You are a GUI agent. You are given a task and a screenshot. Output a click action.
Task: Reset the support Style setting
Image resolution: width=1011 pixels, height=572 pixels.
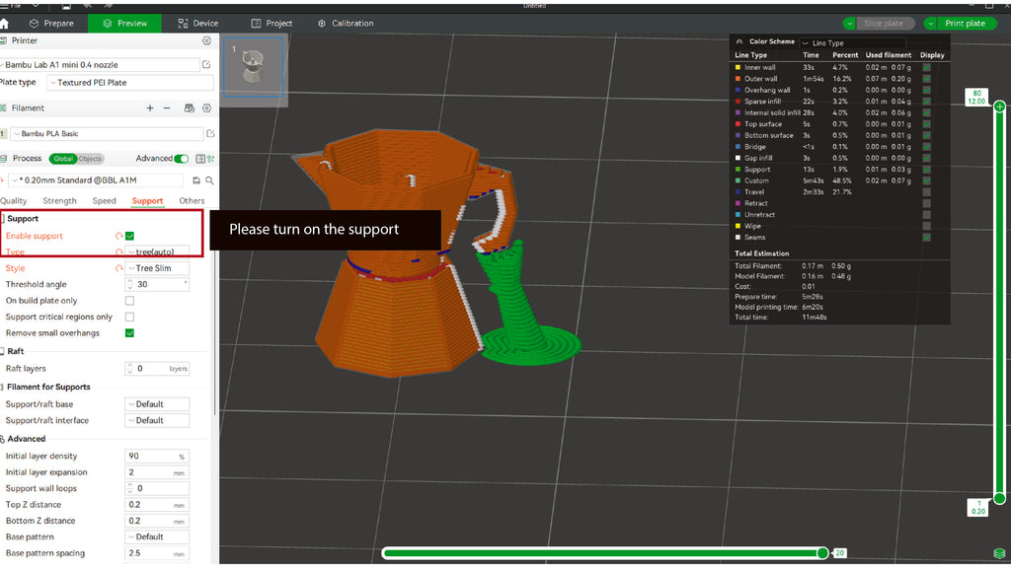point(119,268)
